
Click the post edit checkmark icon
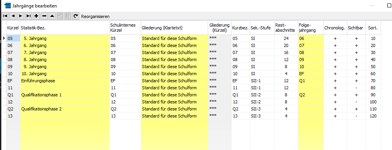[60, 16]
